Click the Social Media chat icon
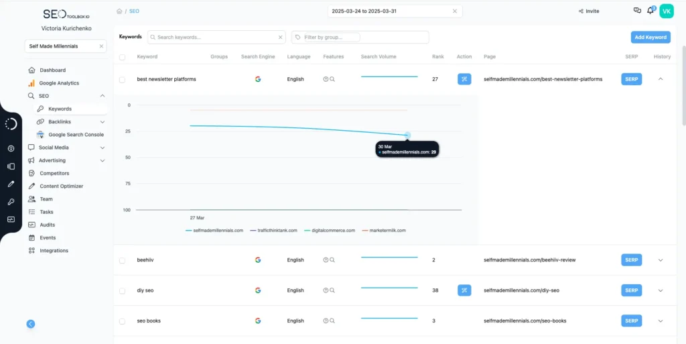This screenshot has height=344, width=686. point(31,148)
